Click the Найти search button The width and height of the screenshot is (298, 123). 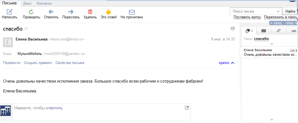point(290,11)
